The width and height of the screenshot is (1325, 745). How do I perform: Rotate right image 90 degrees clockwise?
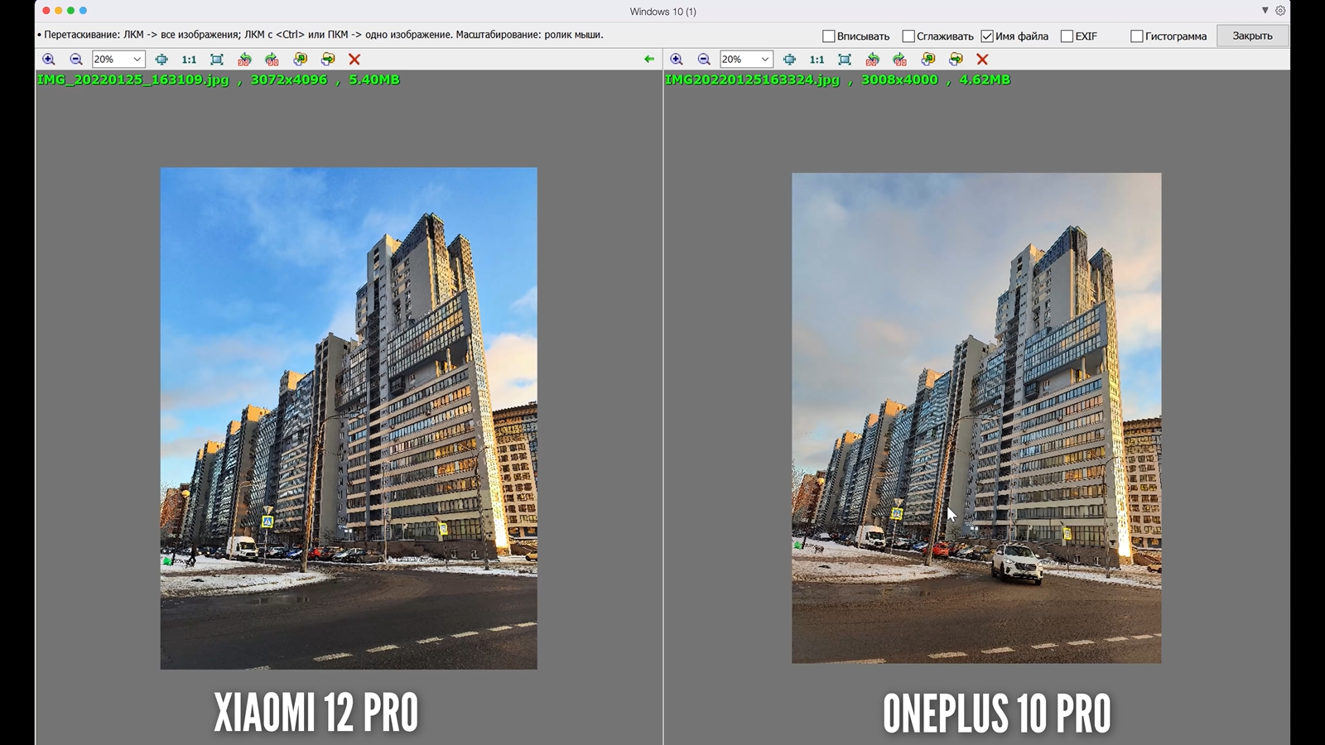899,60
